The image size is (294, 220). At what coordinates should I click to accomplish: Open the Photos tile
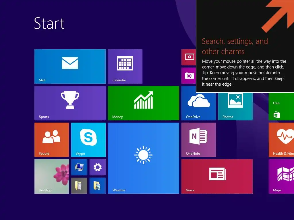235,107
